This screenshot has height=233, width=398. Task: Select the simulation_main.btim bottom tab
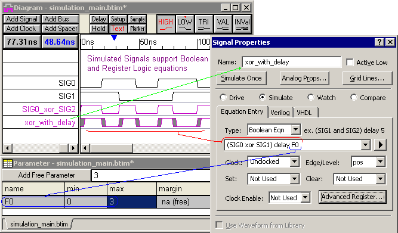click(39, 224)
